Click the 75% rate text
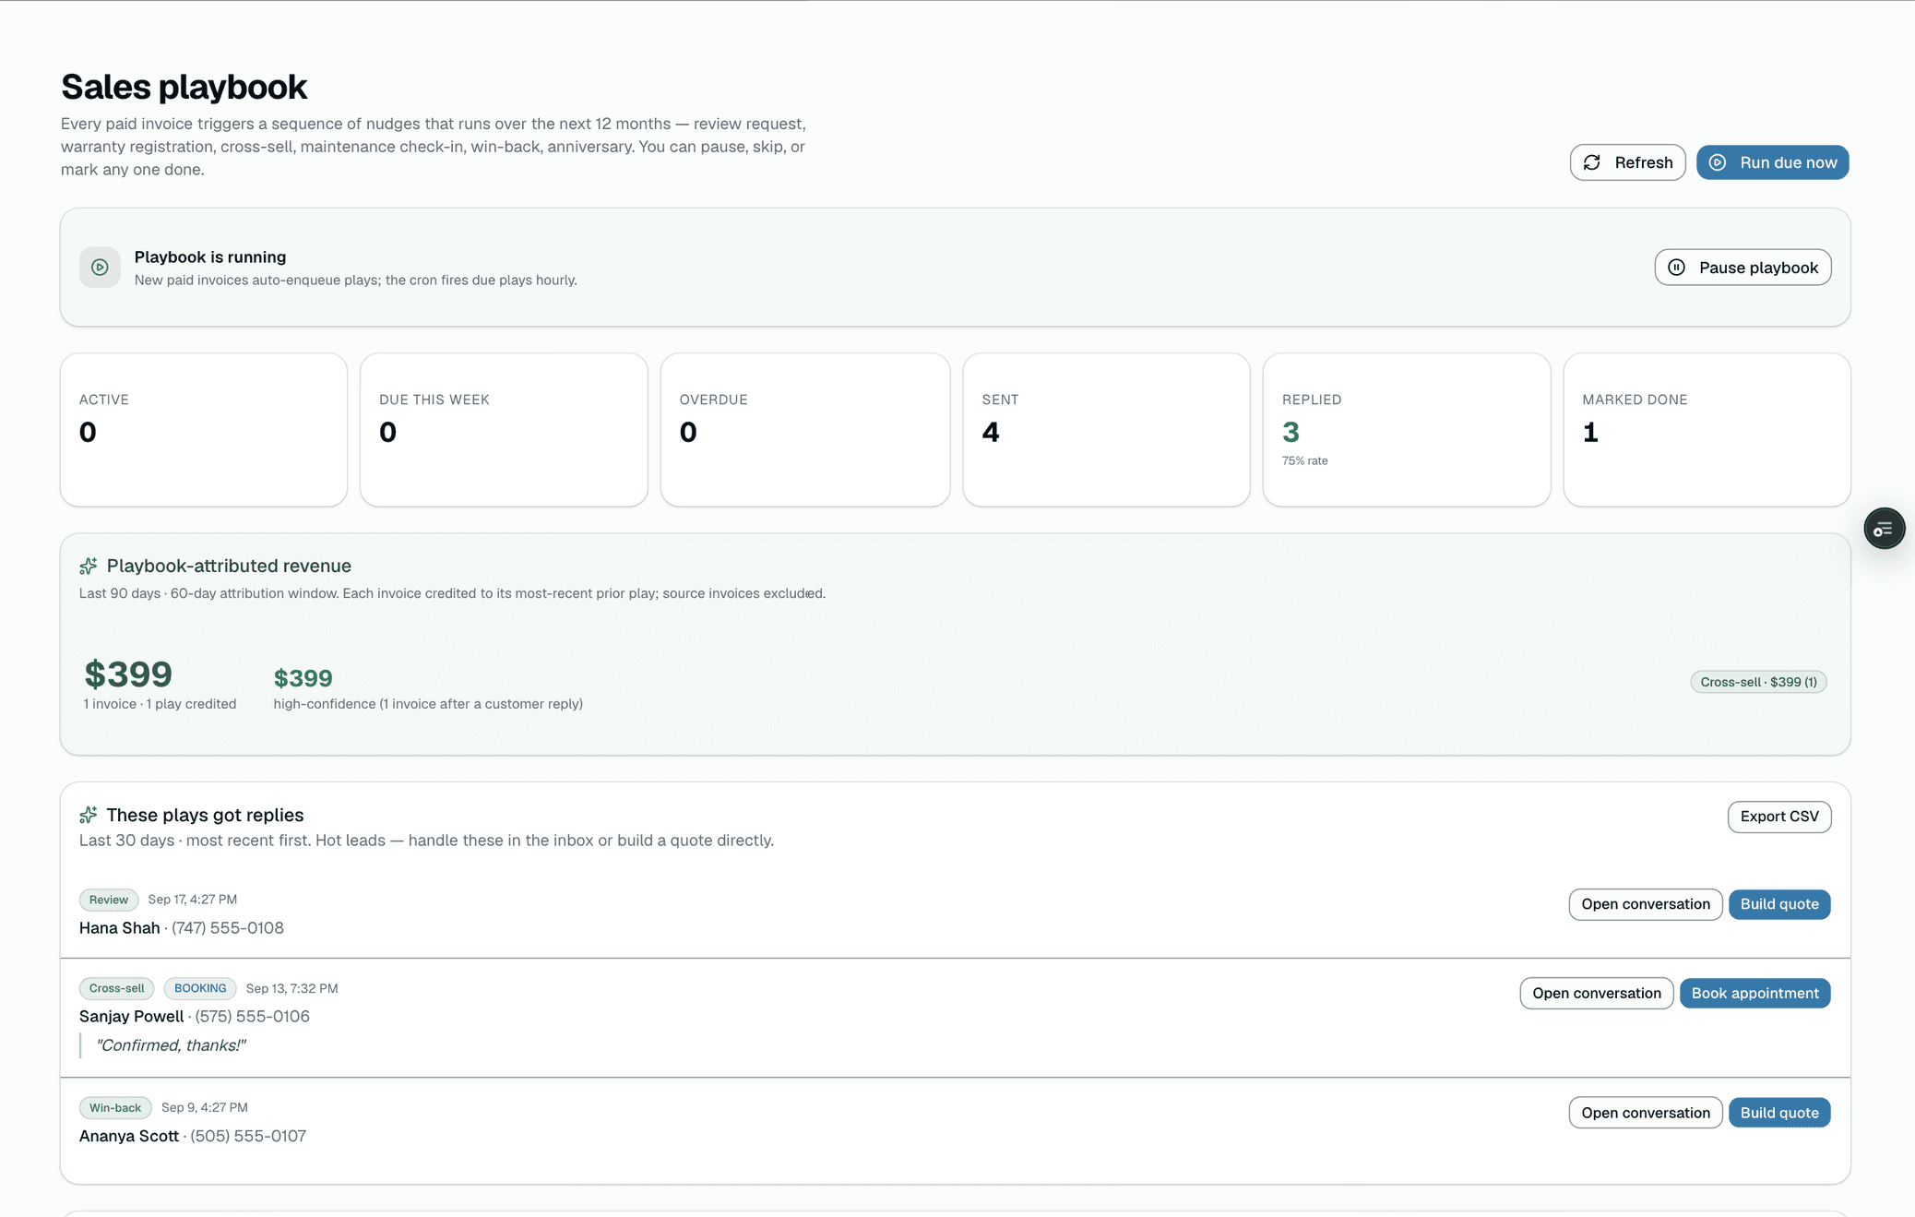The image size is (1915, 1217). [1304, 460]
